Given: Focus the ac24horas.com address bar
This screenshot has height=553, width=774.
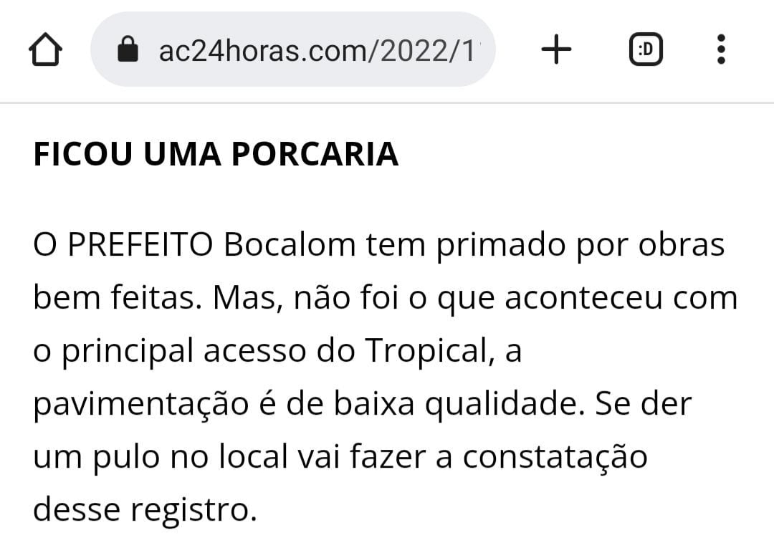Looking at the screenshot, I should [292, 49].
